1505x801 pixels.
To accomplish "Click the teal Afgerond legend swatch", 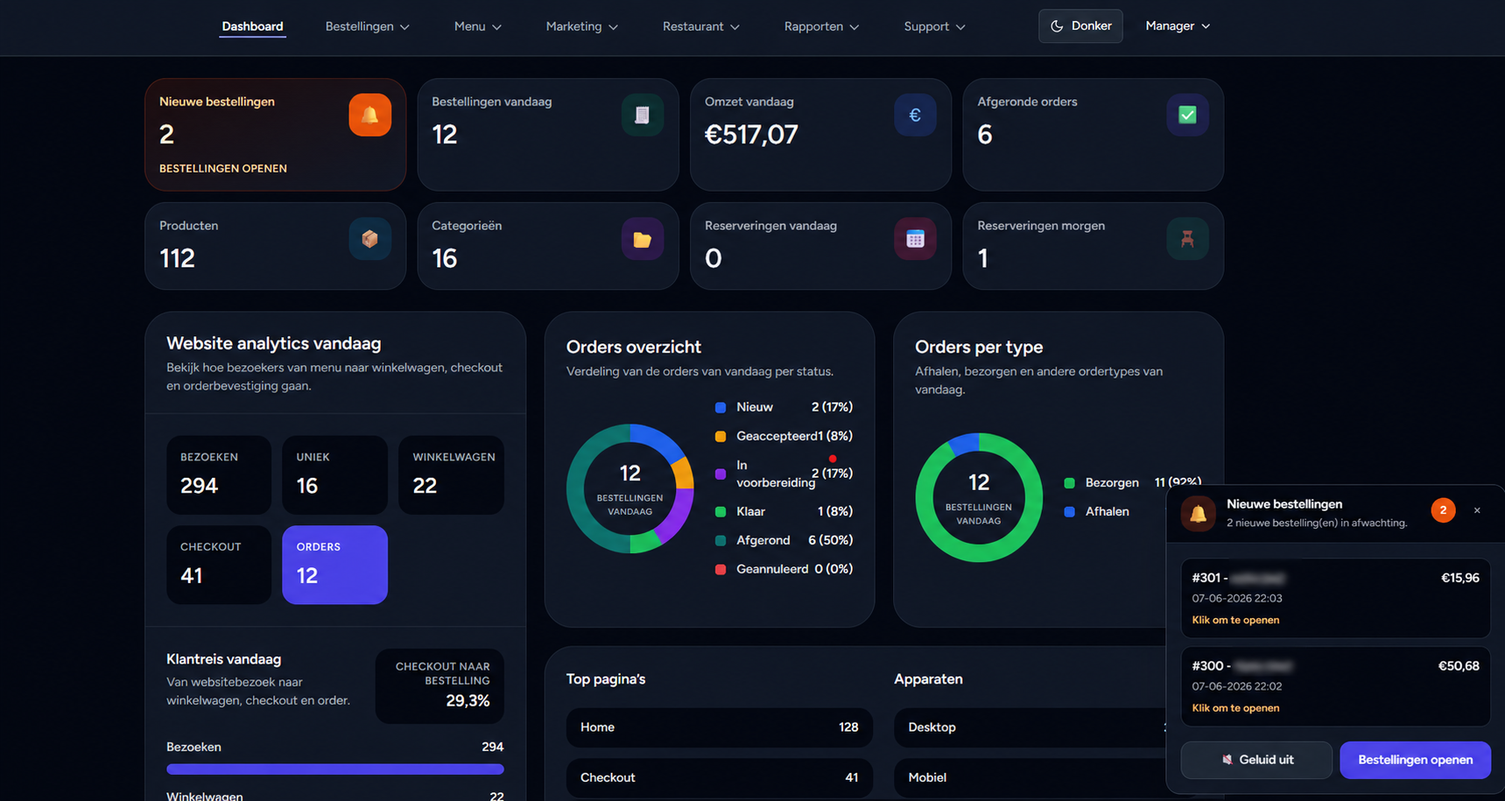I will coord(721,540).
